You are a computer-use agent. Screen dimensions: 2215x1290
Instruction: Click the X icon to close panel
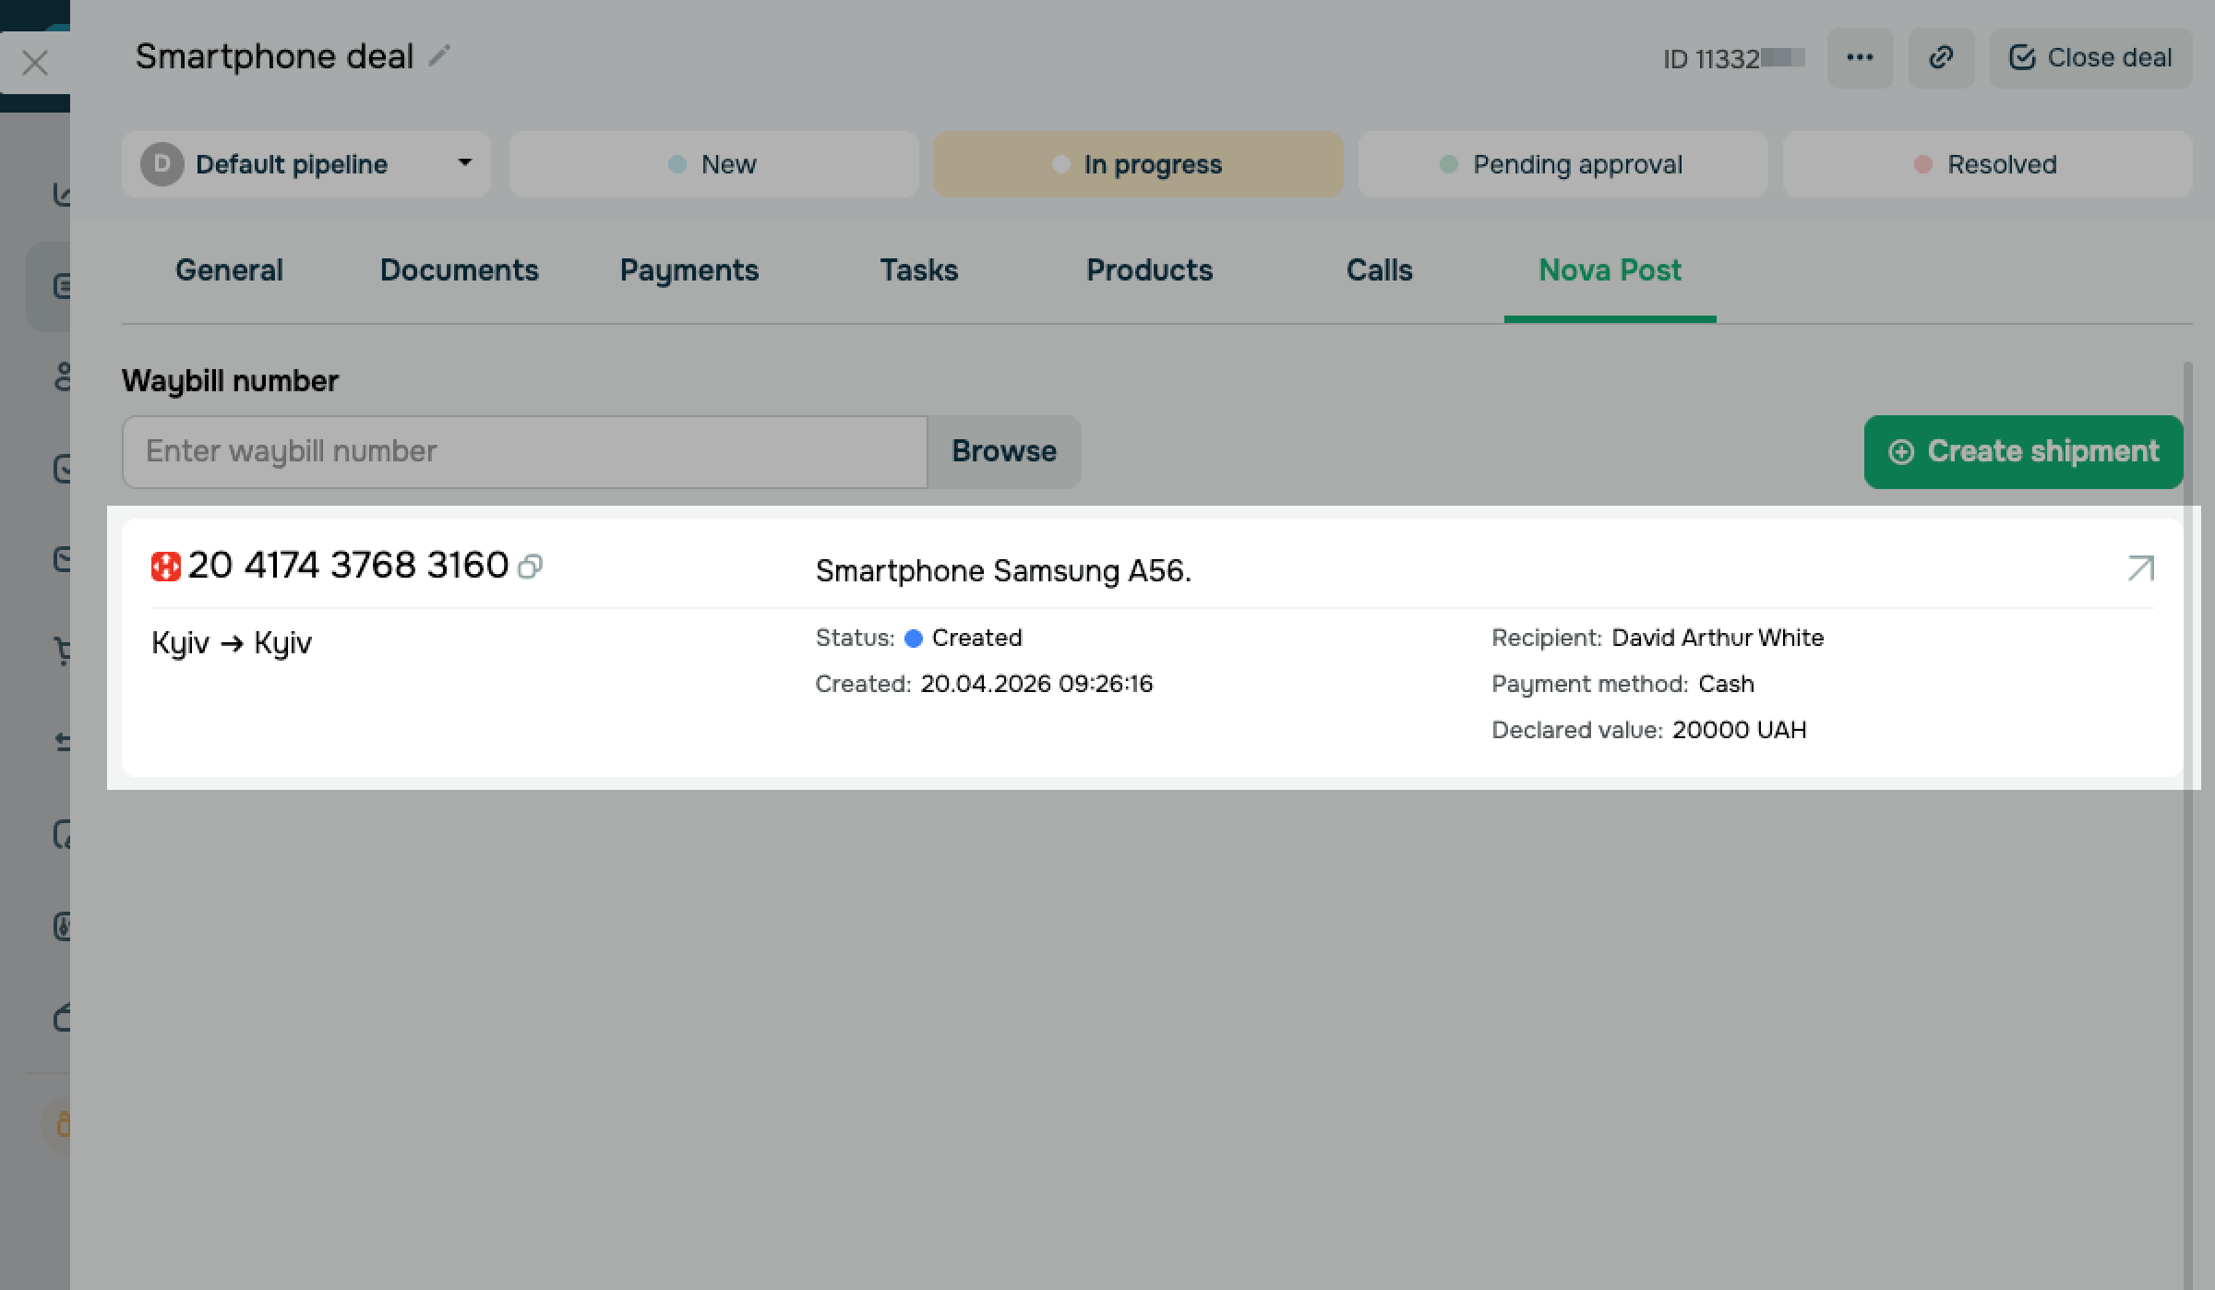click(35, 64)
